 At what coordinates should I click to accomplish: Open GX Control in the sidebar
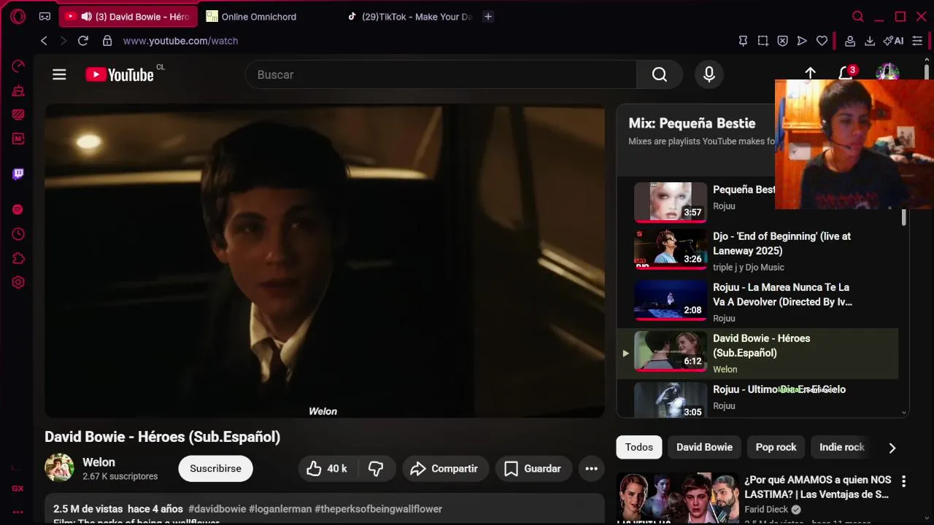(18, 66)
